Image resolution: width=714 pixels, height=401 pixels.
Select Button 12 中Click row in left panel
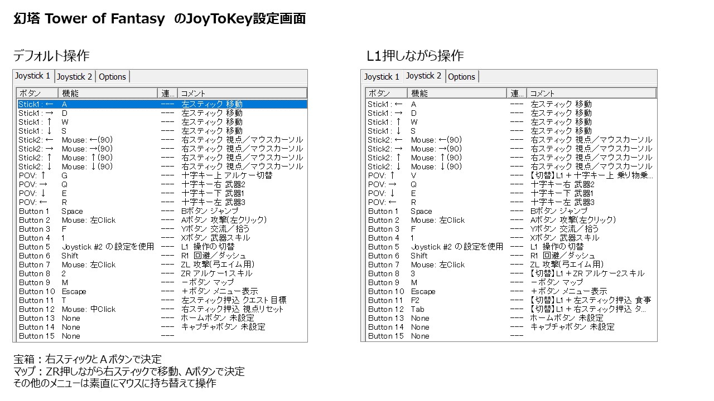tap(162, 309)
